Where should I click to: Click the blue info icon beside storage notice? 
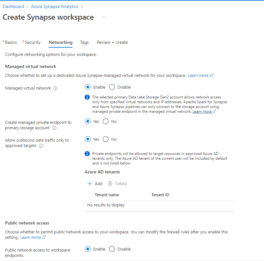[x=87, y=97]
